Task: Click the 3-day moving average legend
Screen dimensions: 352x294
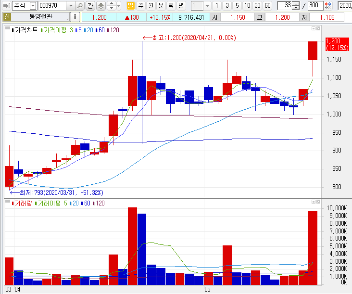Action: click(x=71, y=30)
